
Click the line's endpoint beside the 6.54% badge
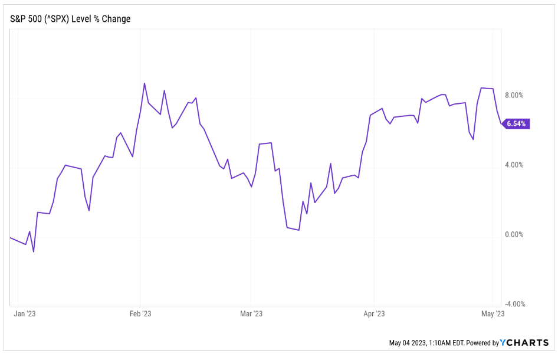tap(501, 124)
